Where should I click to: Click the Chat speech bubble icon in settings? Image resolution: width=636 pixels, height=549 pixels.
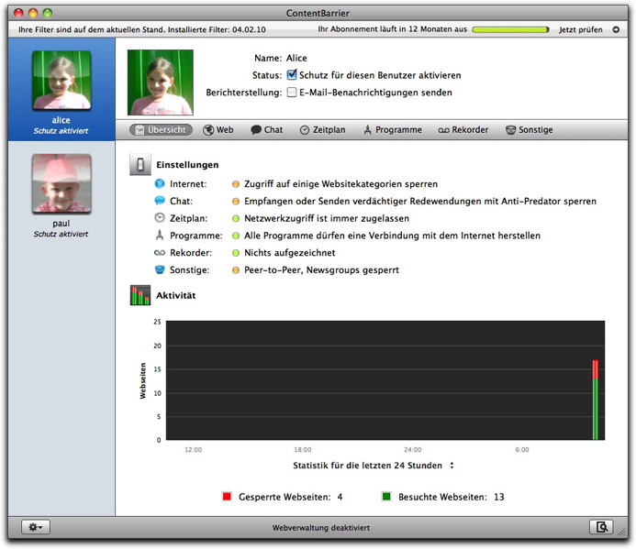pos(160,201)
